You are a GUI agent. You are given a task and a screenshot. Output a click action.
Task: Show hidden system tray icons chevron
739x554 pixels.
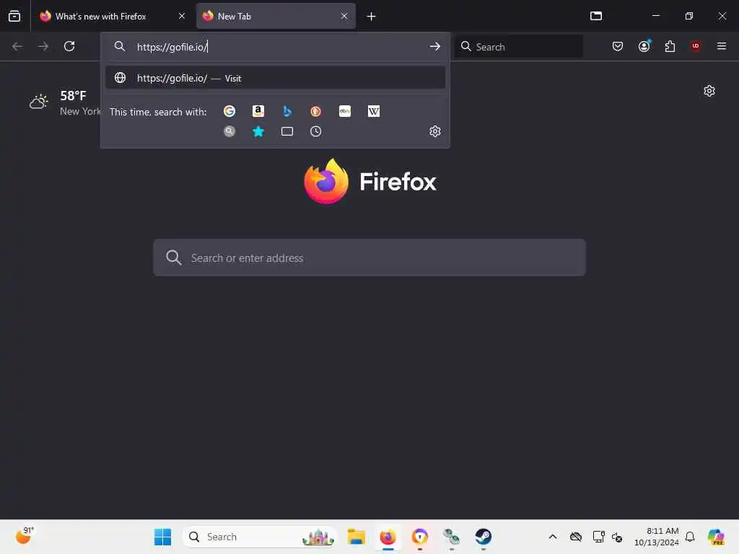(x=553, y=537)
